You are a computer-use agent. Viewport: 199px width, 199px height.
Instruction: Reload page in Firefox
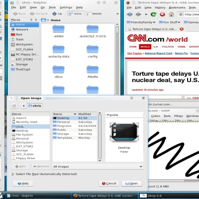(153, 14)
